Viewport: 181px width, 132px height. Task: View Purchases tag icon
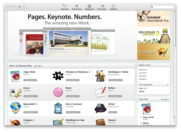(102, 6)
